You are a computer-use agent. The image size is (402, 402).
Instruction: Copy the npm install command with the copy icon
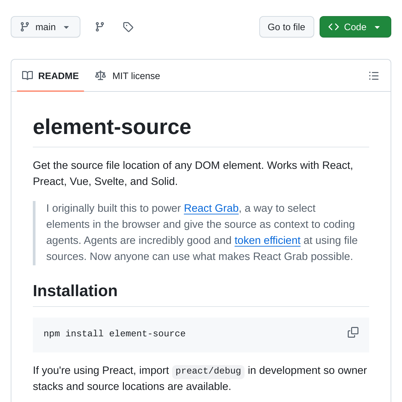pos(353,332)
